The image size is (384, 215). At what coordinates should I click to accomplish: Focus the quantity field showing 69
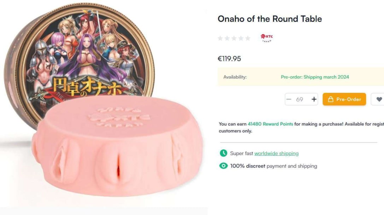300,99
